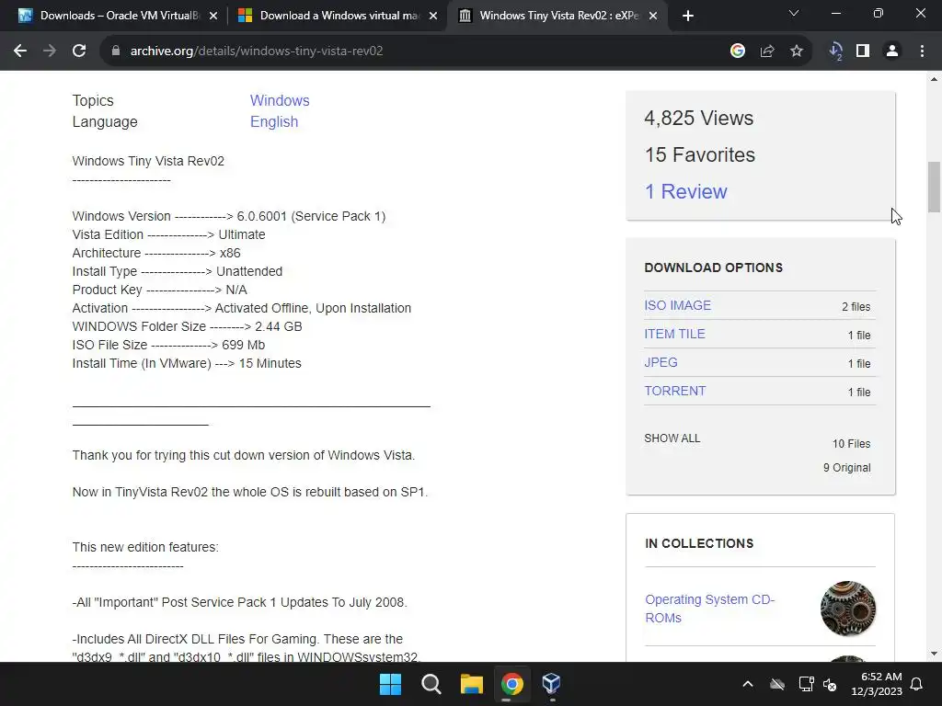The height and width of the screenshot is (706, 942).
Task: Download the JPEG file
Action: (x=661, y=362)
